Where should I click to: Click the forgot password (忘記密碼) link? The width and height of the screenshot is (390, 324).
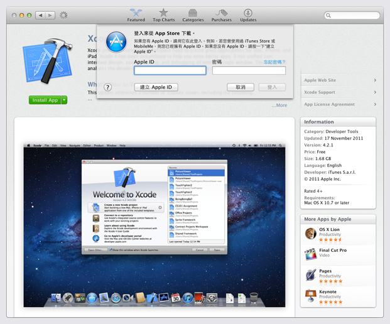click(x=274, y=62)
